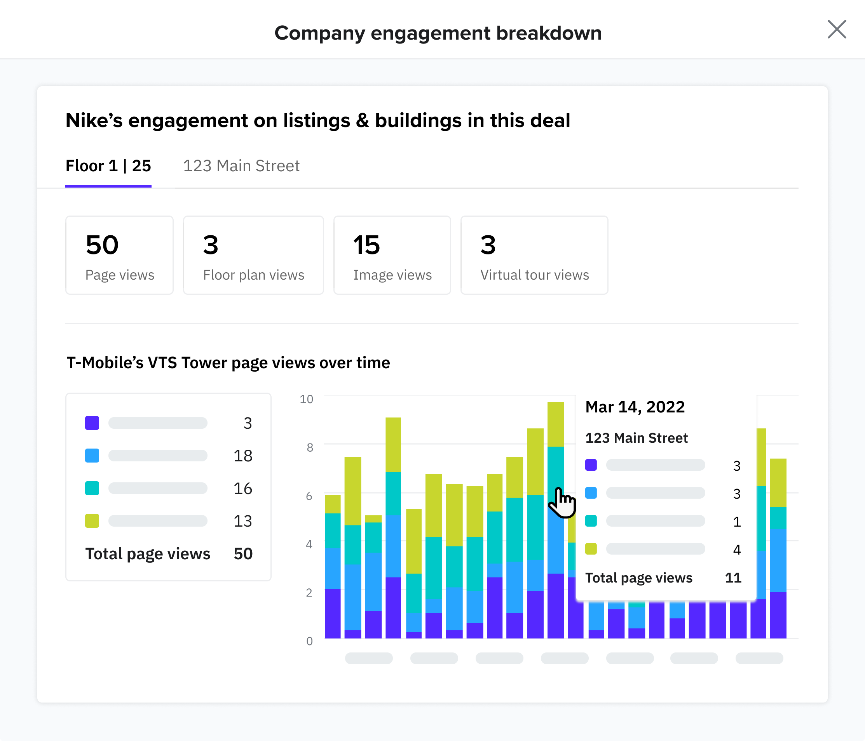
Task: Click the first bar in the chart
Action: click(333, 567)
